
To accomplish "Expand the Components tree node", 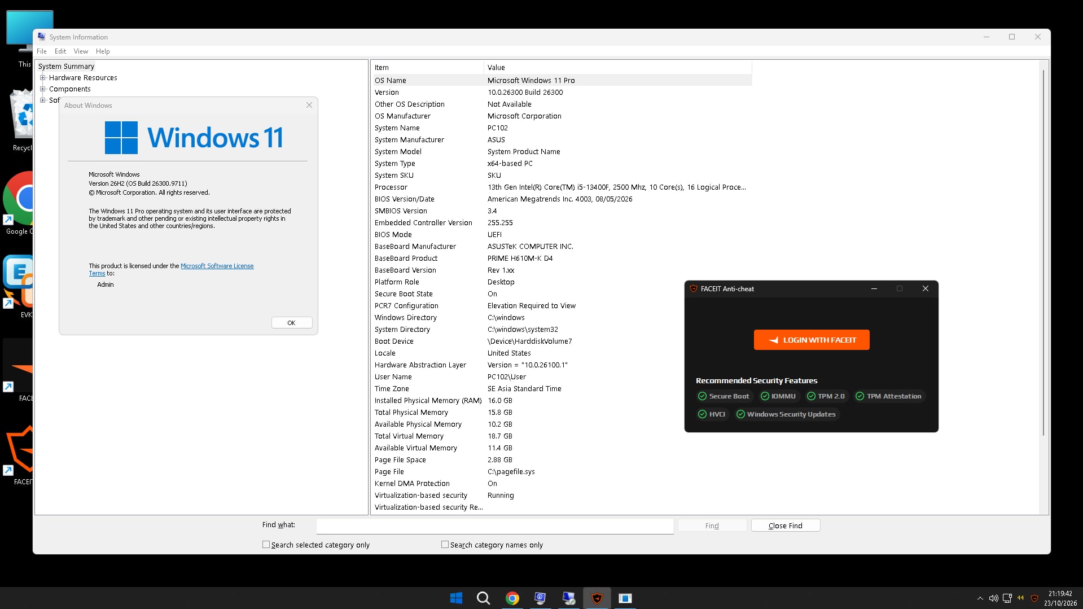I will coord(42,89).
